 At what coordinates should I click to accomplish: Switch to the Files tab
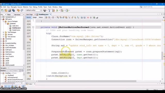9,14
